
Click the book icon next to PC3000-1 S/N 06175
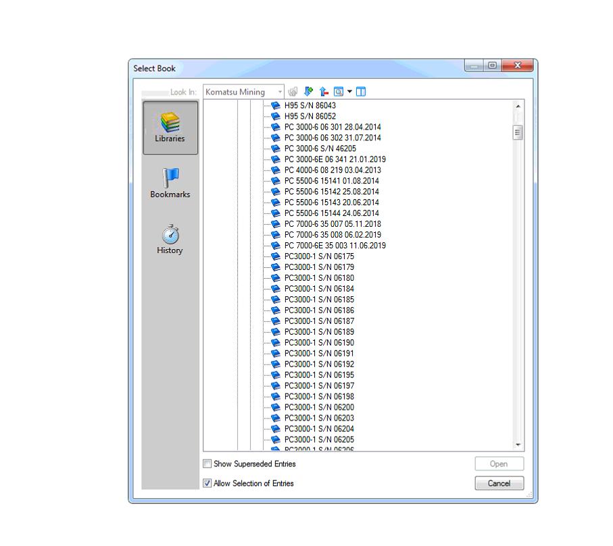coord(275,256)
